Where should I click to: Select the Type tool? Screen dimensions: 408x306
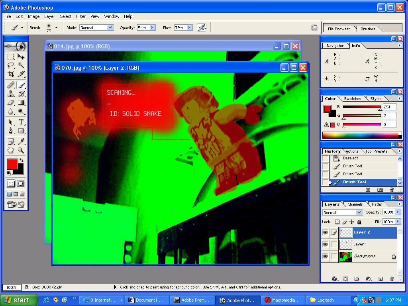pyautogui.click(x=21, y=122)
